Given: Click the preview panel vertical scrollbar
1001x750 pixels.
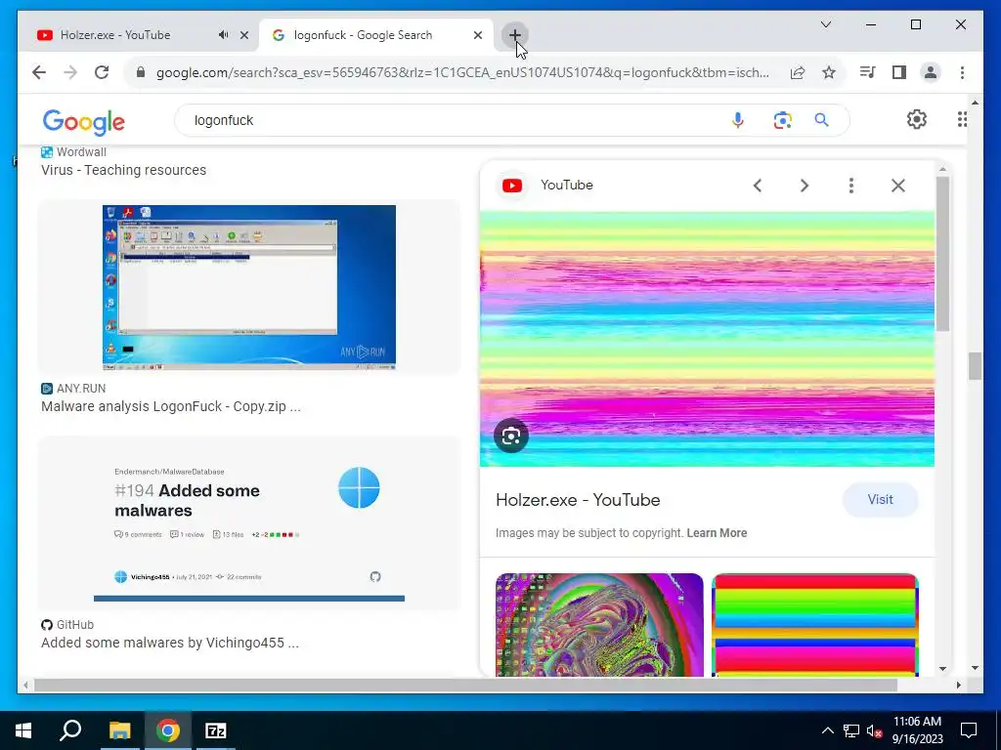Looking at the screenshot, I should tap(943, 253).
